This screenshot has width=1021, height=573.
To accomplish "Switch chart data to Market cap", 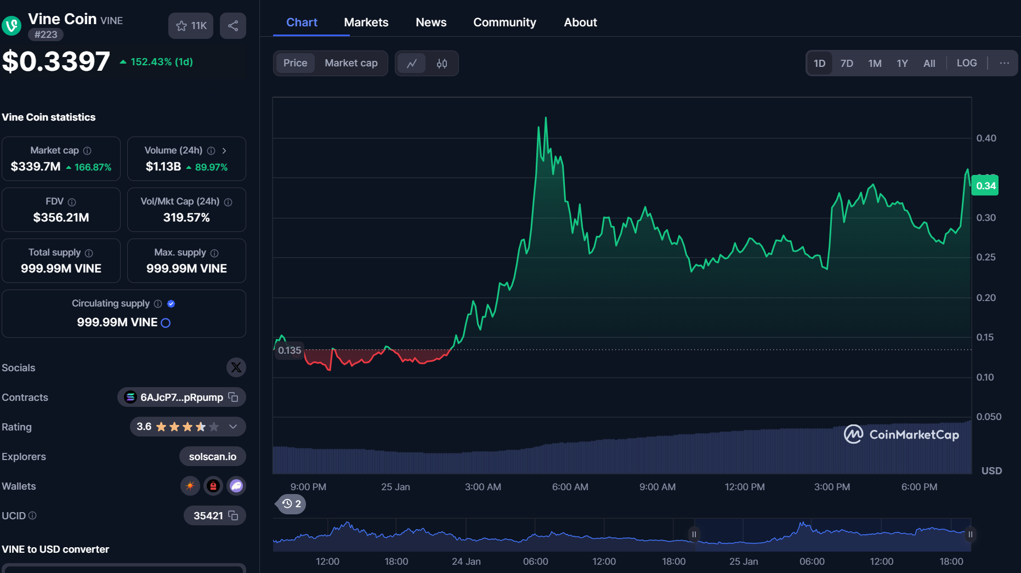I will coord(351,63).
